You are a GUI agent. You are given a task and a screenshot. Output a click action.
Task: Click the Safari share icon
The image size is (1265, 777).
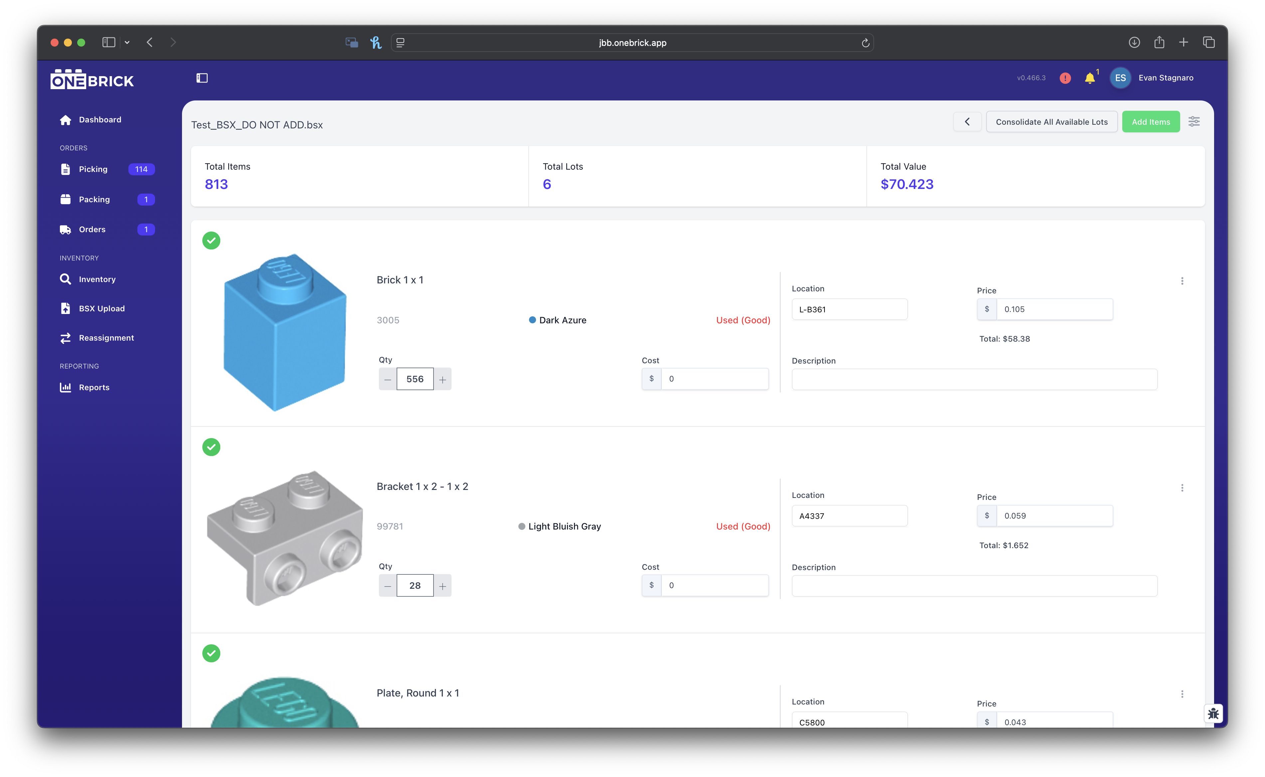pyautogui.click(x=1159, y=43)
